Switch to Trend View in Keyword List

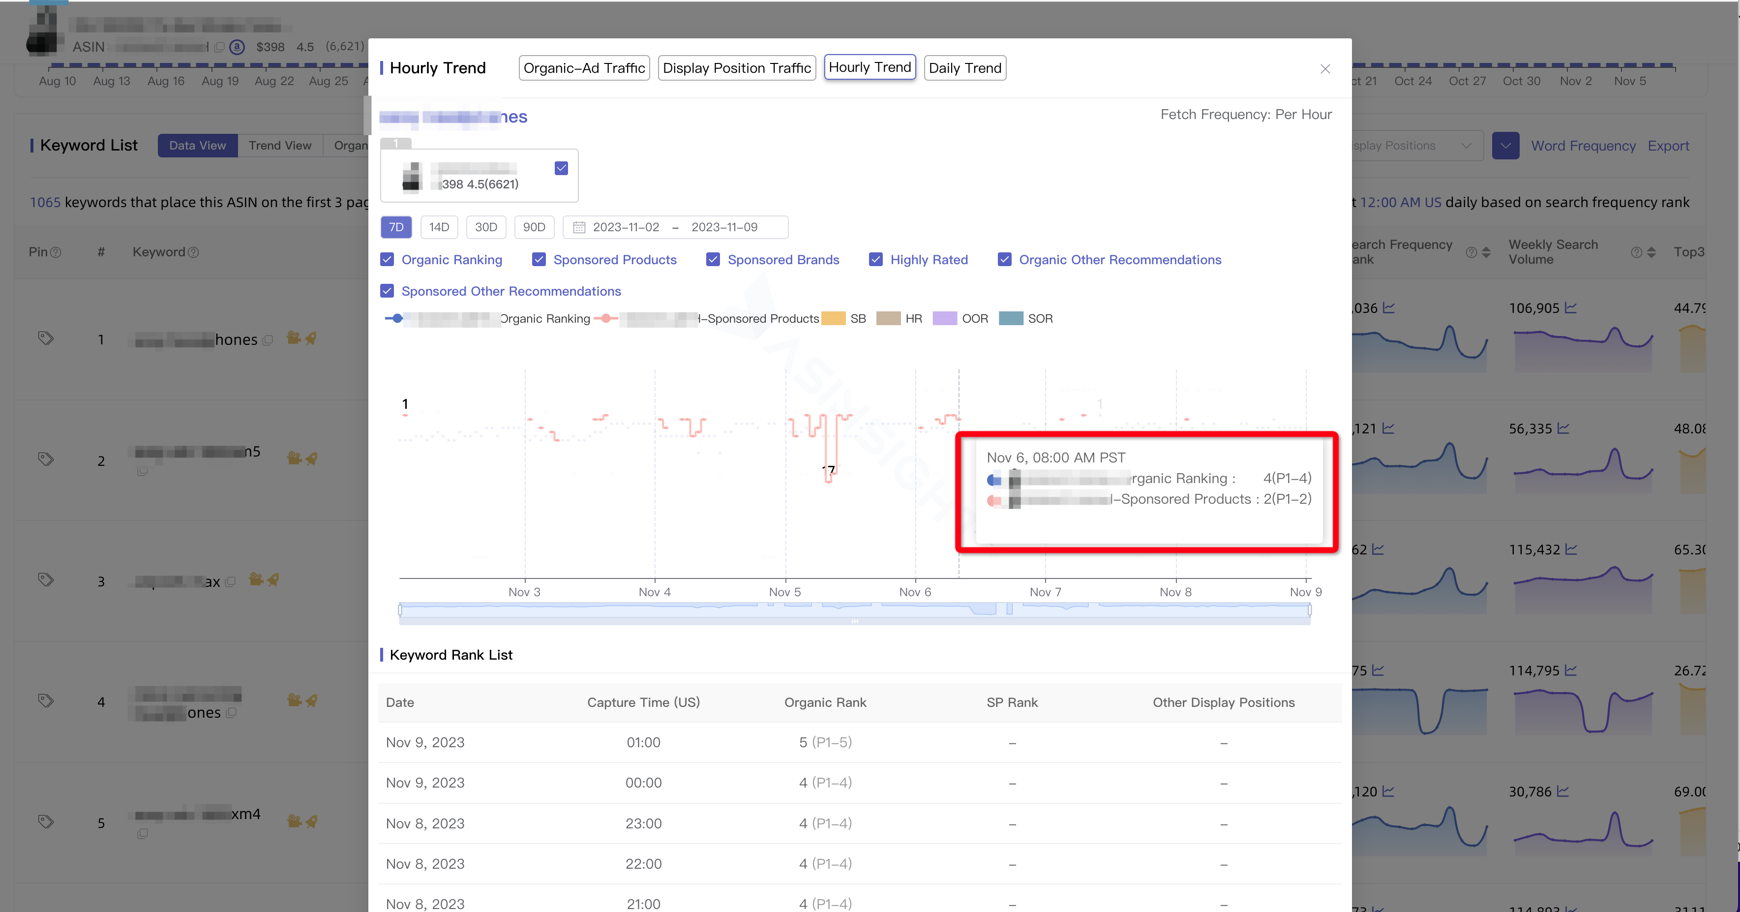coord(280,146)
